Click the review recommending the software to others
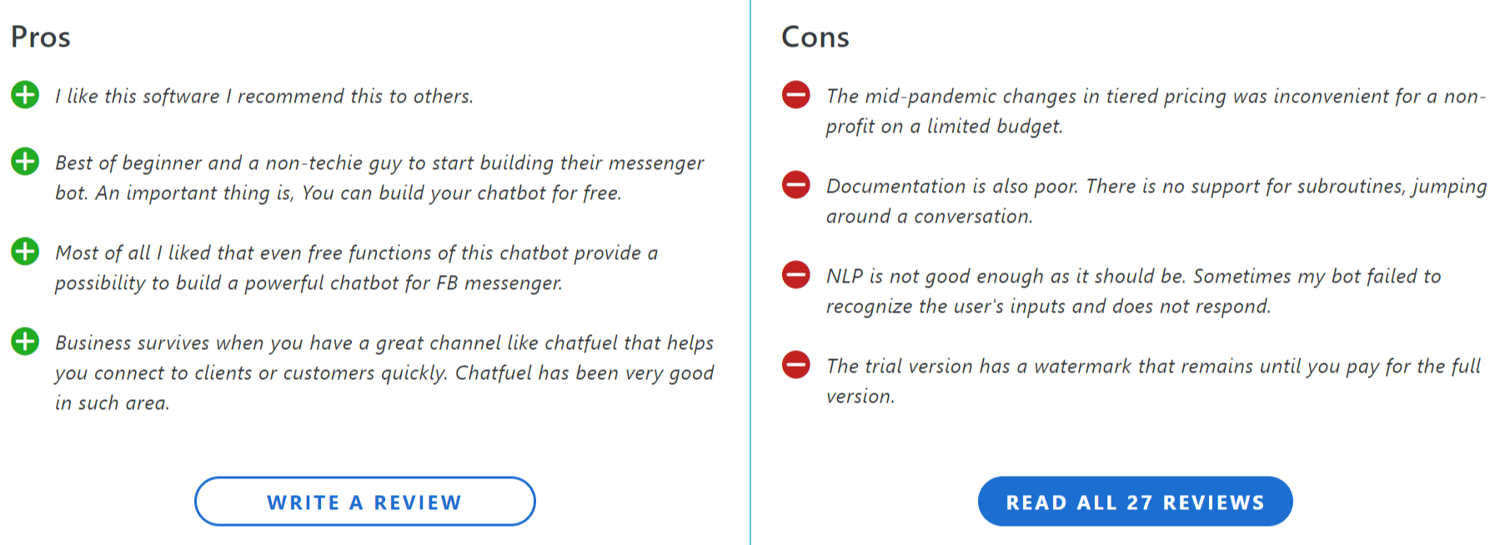1505x545 pixels. tap(263, 95)
